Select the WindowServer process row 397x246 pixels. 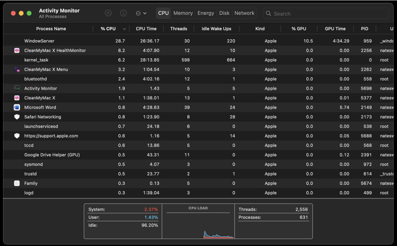click(x=198, y=41)
